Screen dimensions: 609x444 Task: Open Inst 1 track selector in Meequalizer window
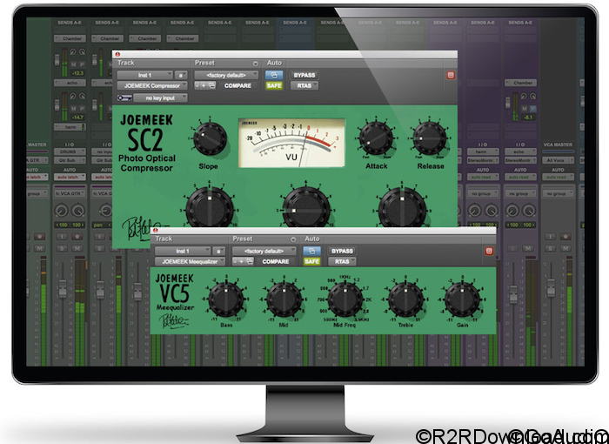pos(183,251)
